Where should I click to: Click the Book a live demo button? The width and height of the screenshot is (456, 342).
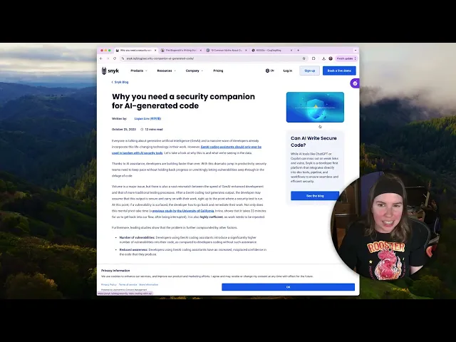coord(339,71)
